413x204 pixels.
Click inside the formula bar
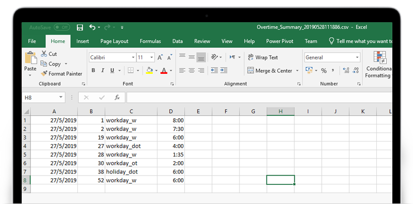click(259, 98)
